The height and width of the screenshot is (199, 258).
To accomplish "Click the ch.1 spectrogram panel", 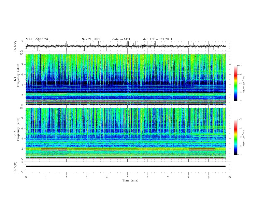I will click(126, 79).
